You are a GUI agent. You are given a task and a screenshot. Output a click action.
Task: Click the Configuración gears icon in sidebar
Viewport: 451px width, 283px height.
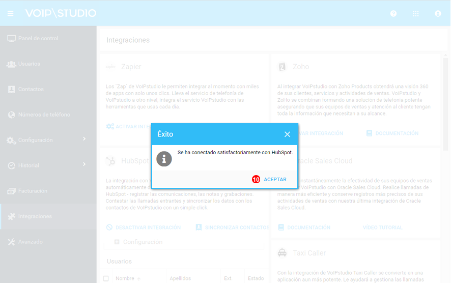(x=11, y=140)
